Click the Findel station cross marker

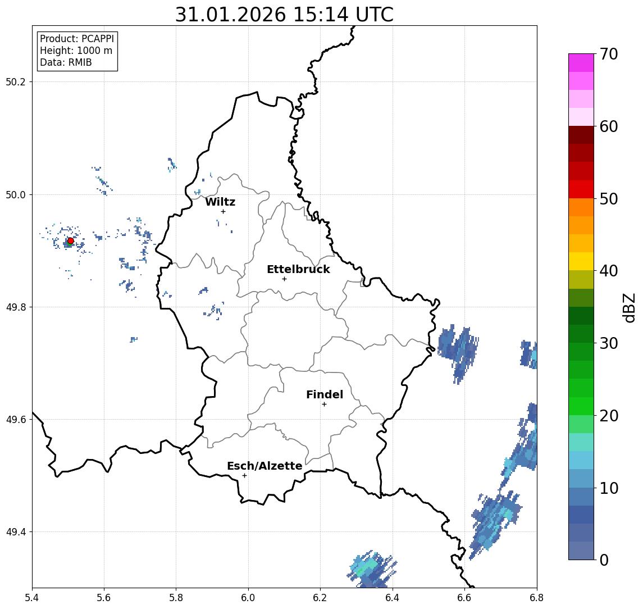[324, 405]
